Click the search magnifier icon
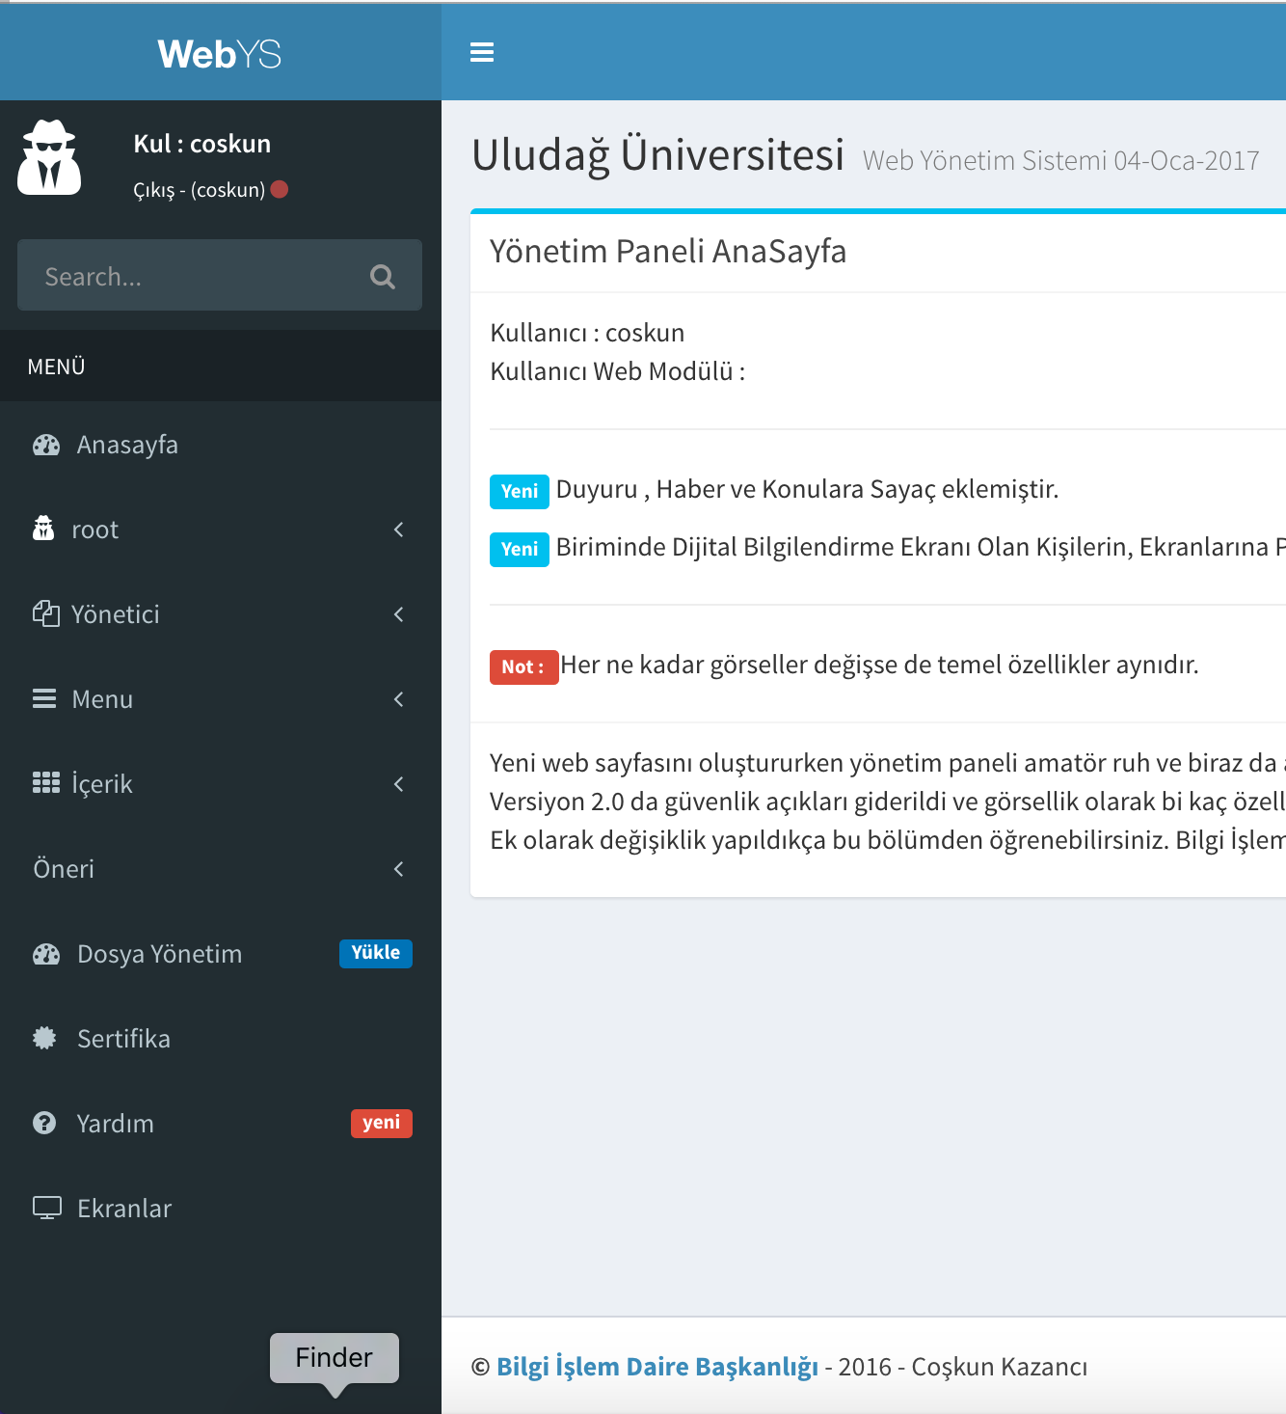1286x1414 pixels. pyautogui.click(x=383, y=277)
